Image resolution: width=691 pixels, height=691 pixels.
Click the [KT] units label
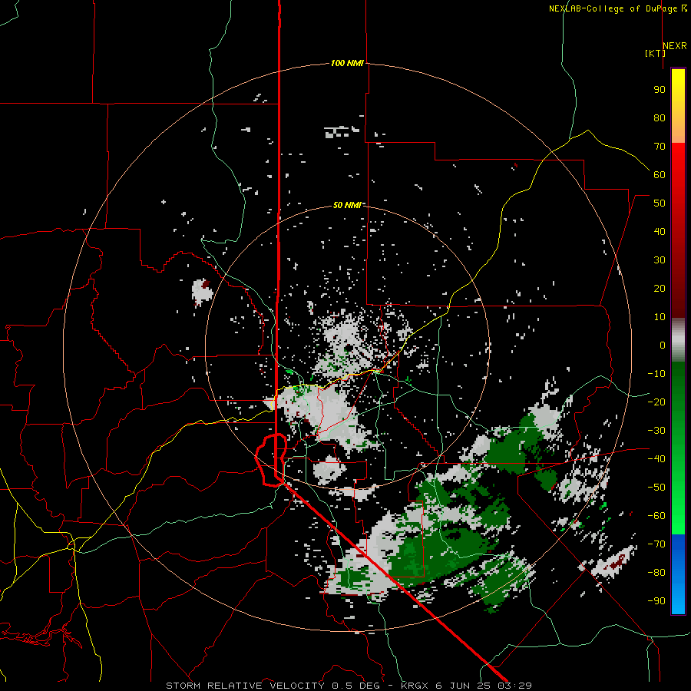[x=656, y=53]
